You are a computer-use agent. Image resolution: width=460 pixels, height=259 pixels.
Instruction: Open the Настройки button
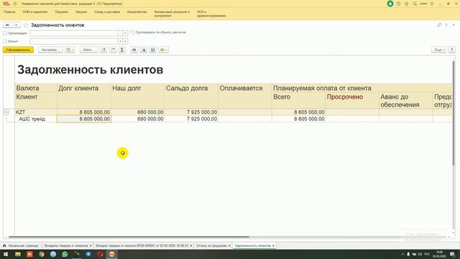point(50,50)
